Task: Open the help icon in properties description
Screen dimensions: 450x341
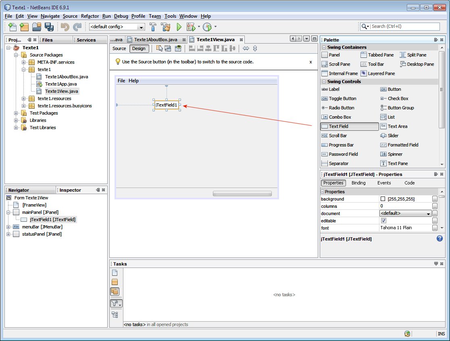Action: click(440, 238)
